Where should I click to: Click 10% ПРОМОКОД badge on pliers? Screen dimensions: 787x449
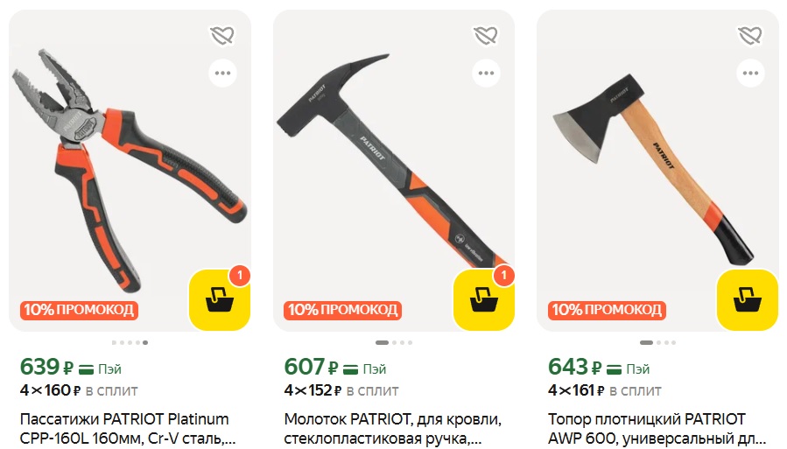[x=80, y=310]
